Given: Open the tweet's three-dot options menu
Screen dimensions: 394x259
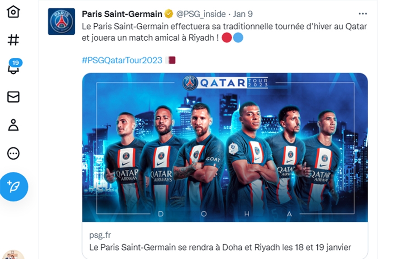Looking at the screenshot, I should [363, 14].
